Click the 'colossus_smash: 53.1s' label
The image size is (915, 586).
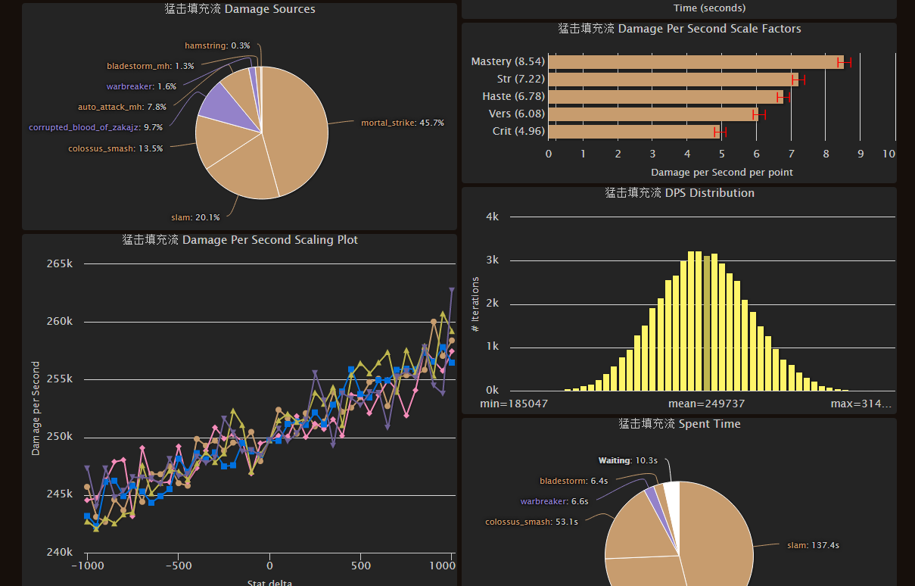pos(531,522)
